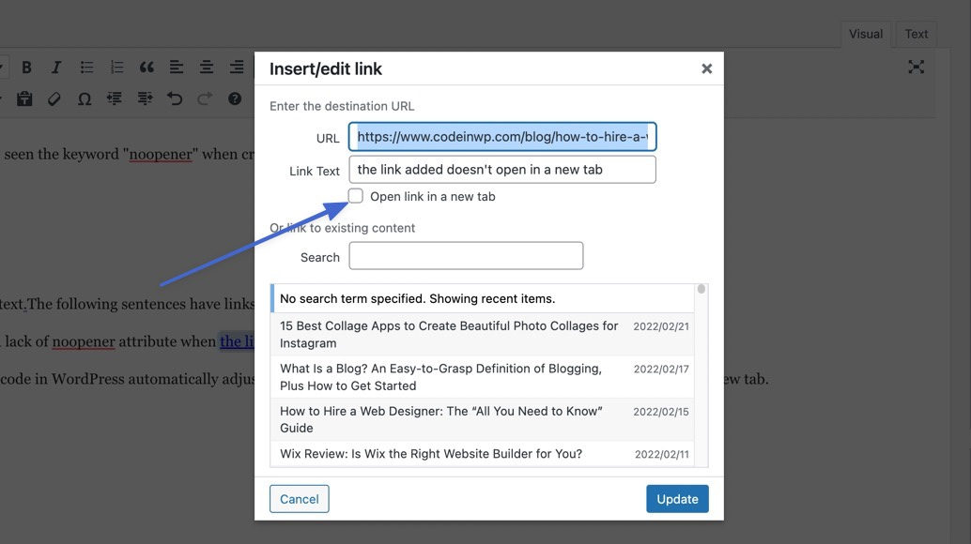Insert a numbered list
The height and width of the screenshot is (544, 971).
[116, 66]
